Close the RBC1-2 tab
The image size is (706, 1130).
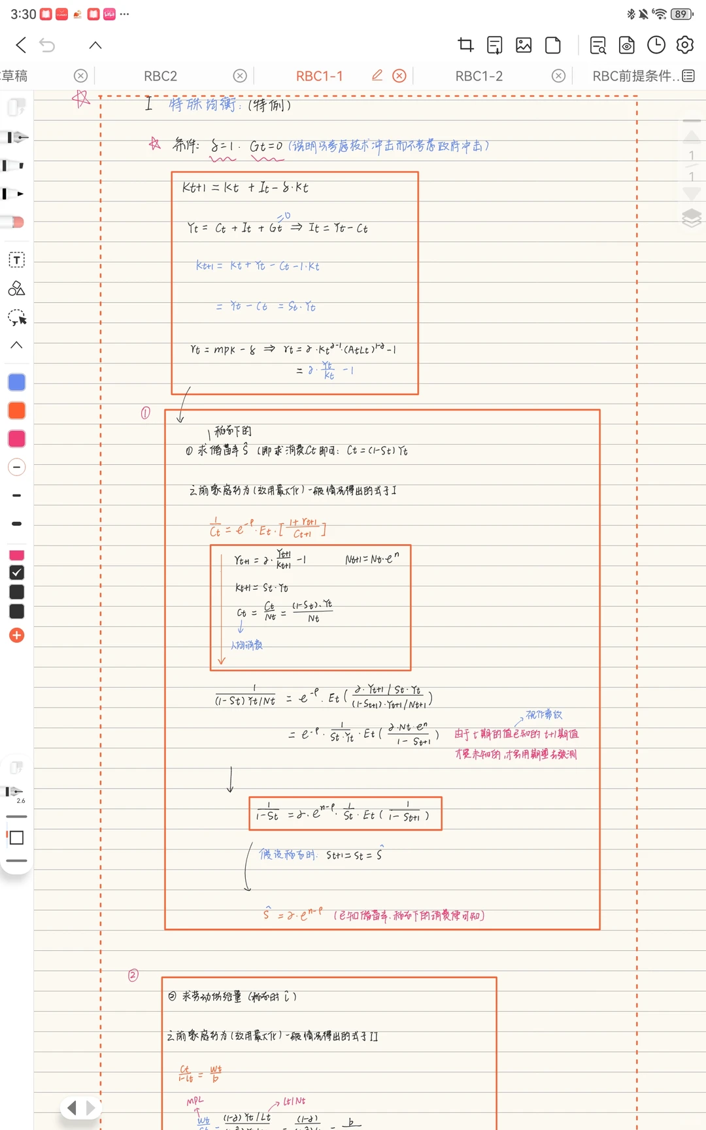(558, 76)
